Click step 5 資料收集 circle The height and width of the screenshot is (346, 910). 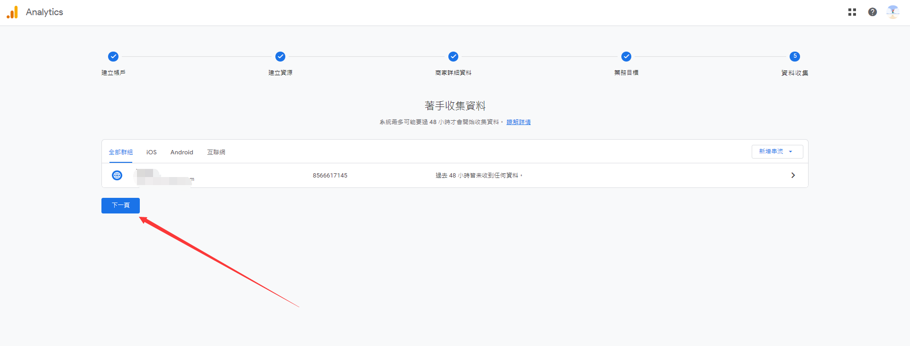(794, 57)
